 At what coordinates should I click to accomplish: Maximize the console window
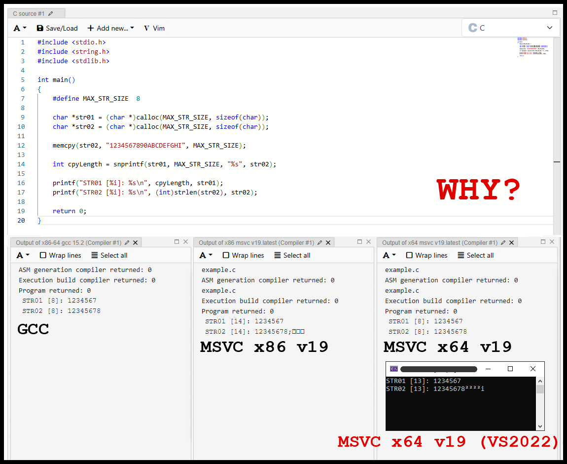click(510, 369)
